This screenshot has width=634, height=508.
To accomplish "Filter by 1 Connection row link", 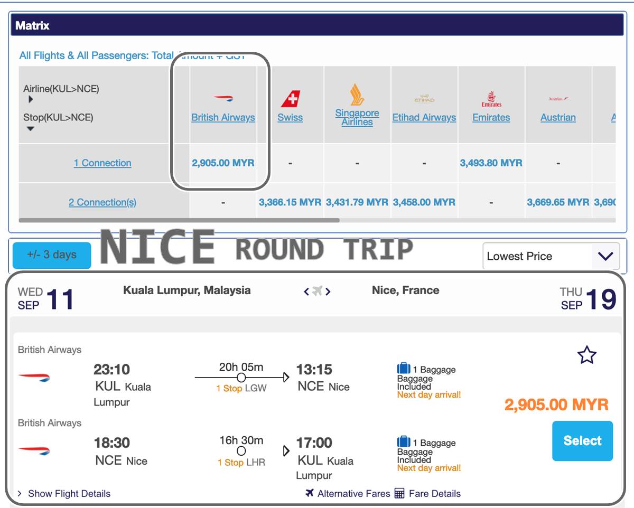I will pos(102,163).
